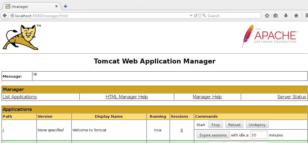
Task: Click the reload page icon in address bar
Action: (x=196, y=16)
